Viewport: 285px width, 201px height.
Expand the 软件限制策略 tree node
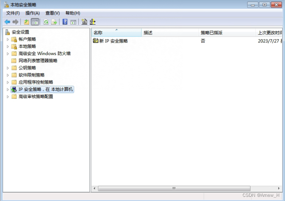pos(8,75)
